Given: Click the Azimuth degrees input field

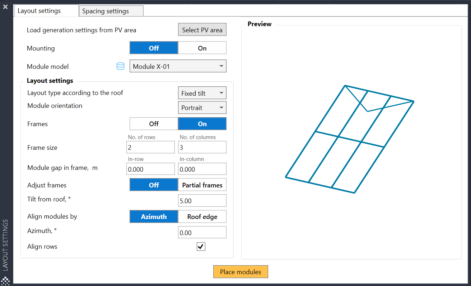Looking at the screenshot, I should pos(202,232).
